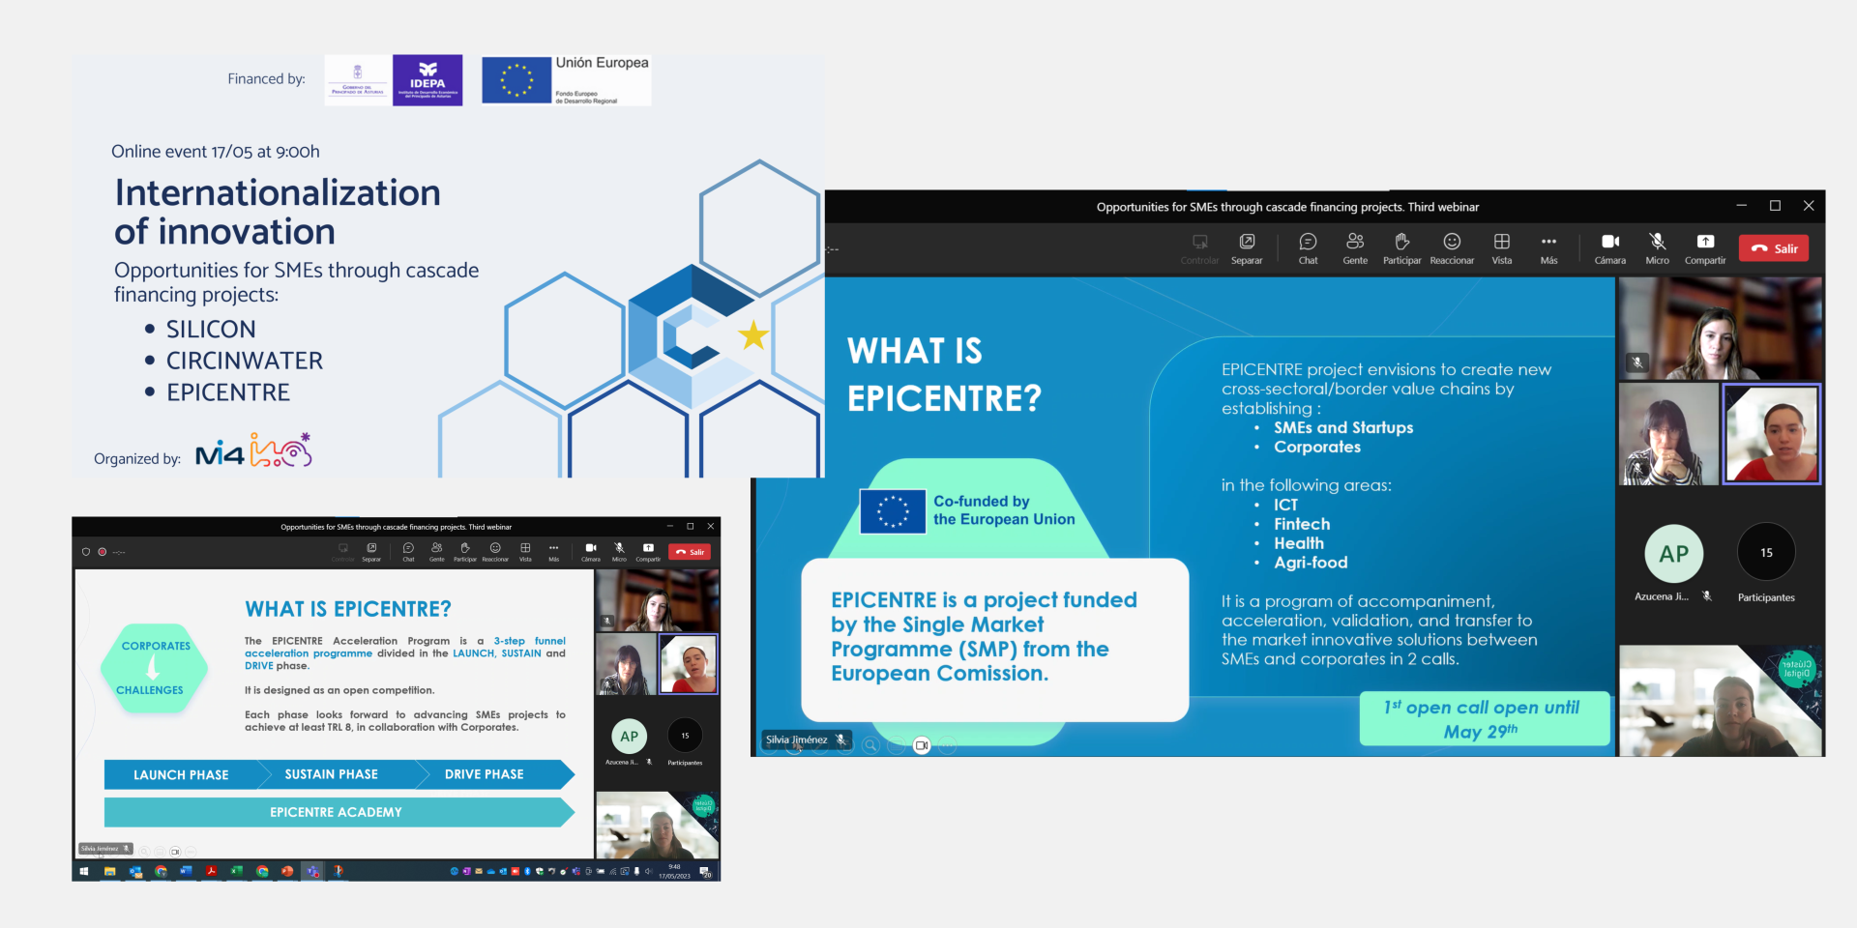Open Chat in the large meeting window
1857x928 pixels.
click(x=1308, y=246)
